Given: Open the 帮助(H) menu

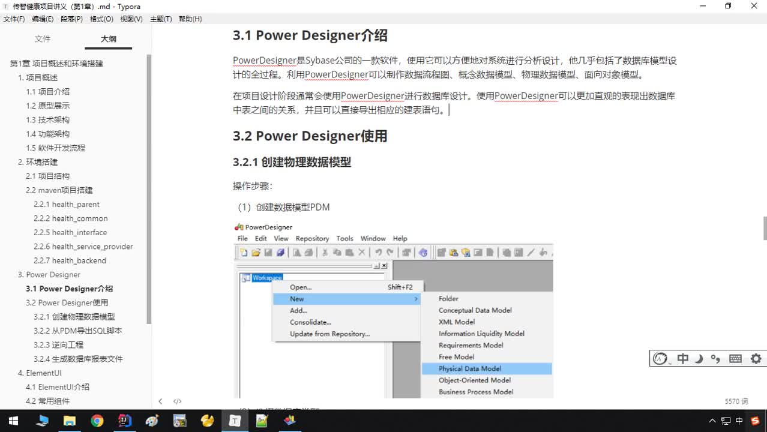Looking at the screenshot, I should click(190, 19).
